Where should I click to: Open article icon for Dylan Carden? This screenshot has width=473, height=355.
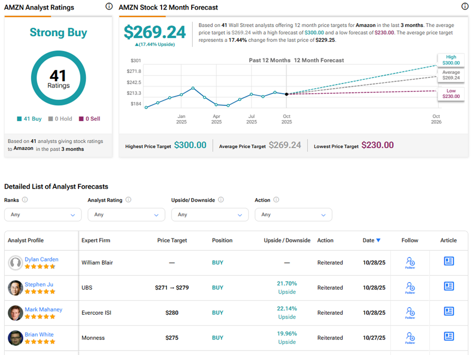click(449, 261)
